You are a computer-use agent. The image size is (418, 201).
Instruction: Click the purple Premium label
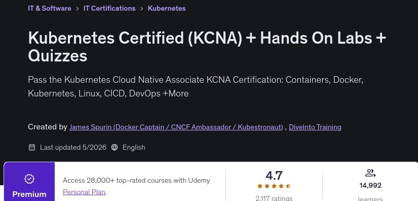click(29, 194)
